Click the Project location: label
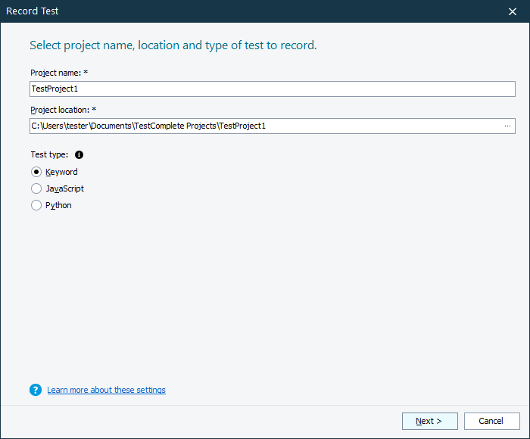530x439 pixels. click(x=64, y=110)
